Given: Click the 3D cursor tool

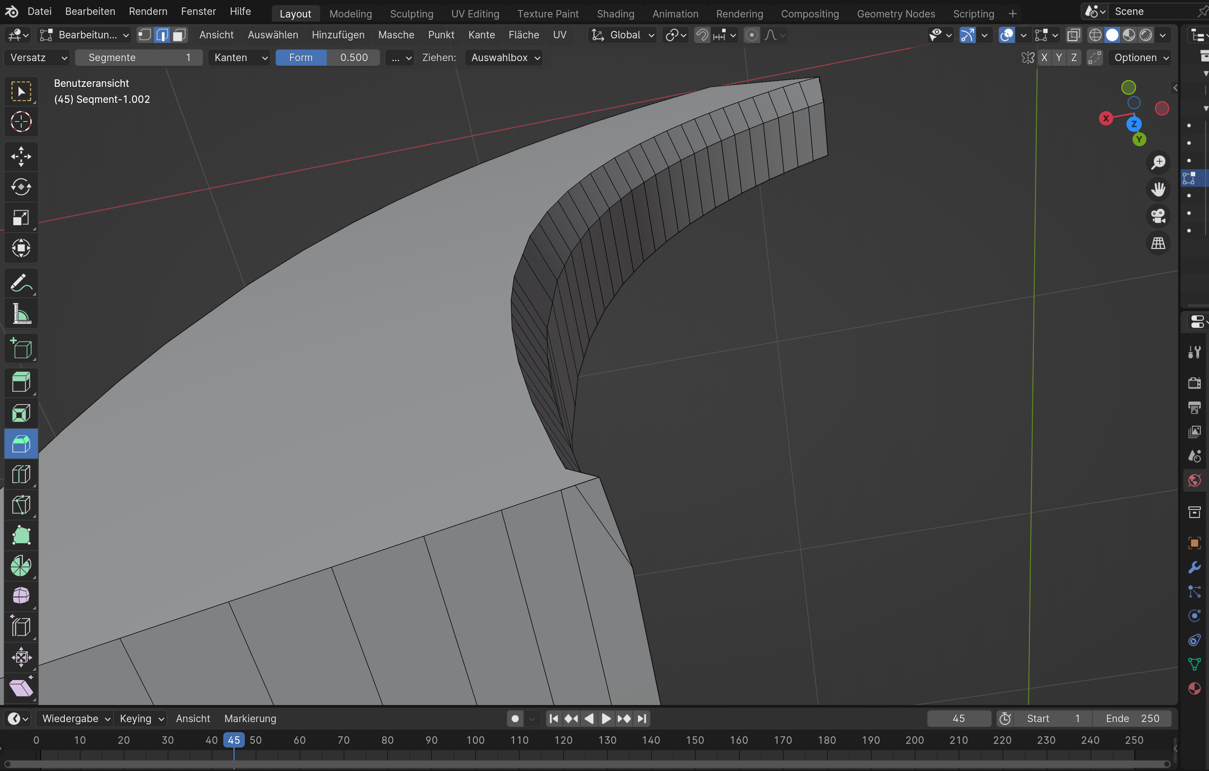Looking at the screenshot, I should tap(20, 122).
